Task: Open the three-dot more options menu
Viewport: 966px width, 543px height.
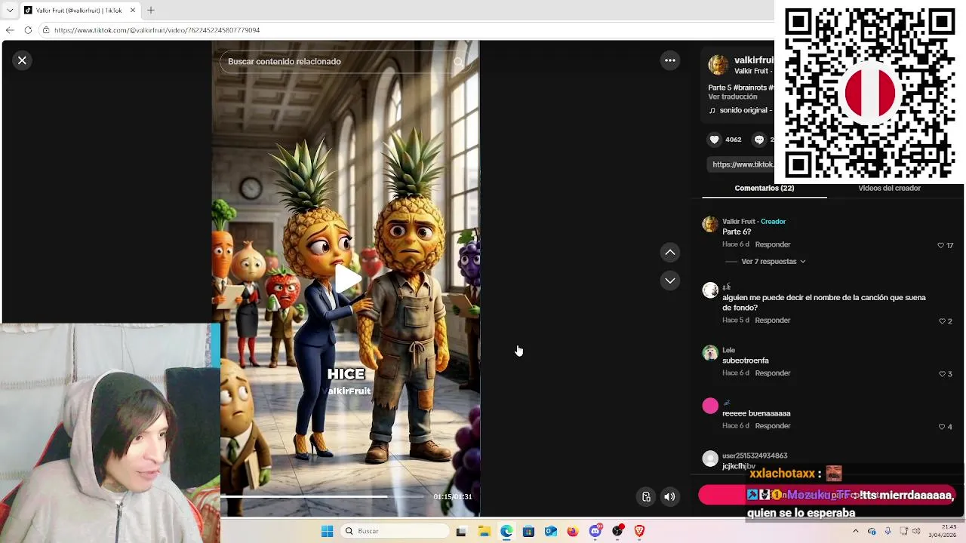Action: pyautogui.click(x=670, y=60)
